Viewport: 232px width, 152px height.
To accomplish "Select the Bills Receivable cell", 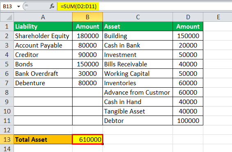I will pos(138,64).
